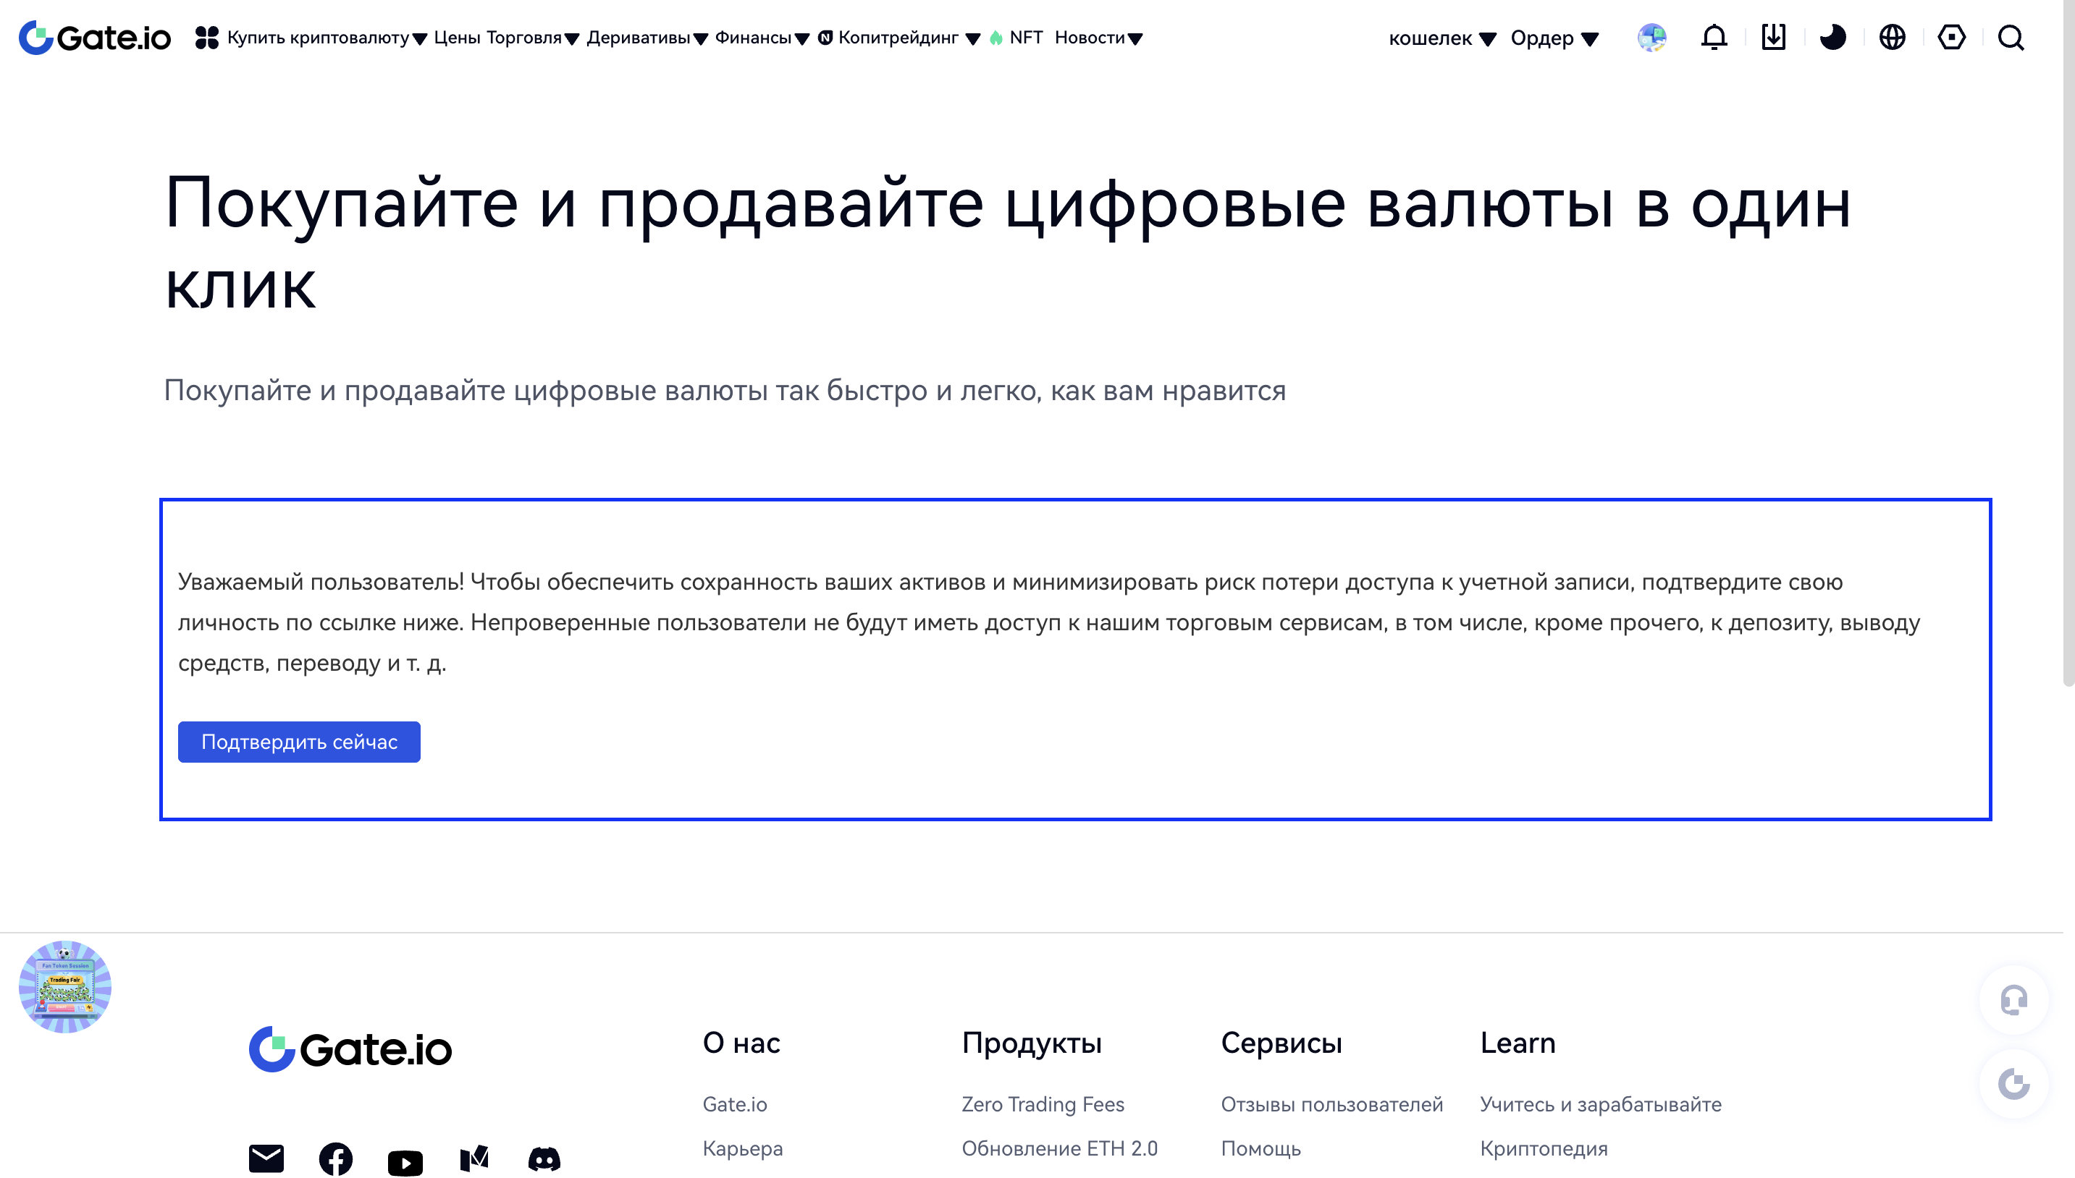Expand the кошелек dropdown menu
Screen dimensions: 2075x1178
1441,38
